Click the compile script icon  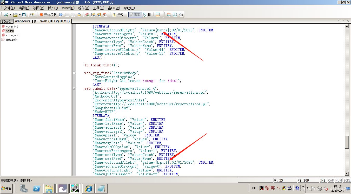(x=79, y=15)
